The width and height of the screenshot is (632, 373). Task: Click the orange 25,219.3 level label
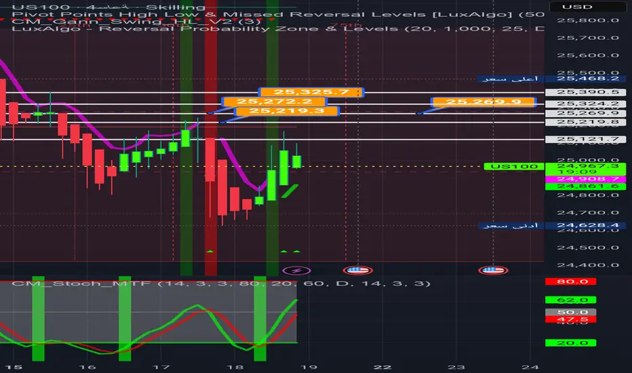287,111
